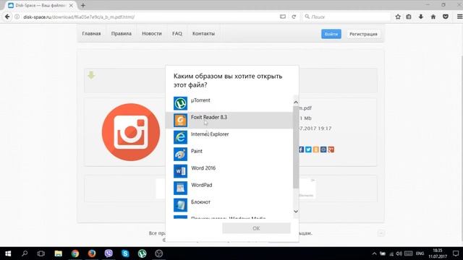Image resolution: width=463 pixels, height=260 pixels.
Task: Open File Explorer from taskbar
Action: 58,253
